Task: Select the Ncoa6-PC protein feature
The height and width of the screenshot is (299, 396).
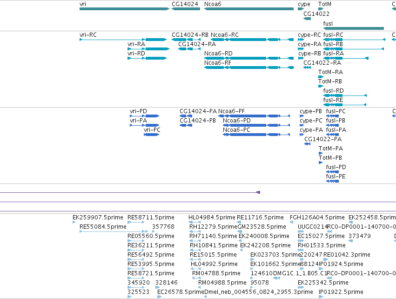Action: 256,135
